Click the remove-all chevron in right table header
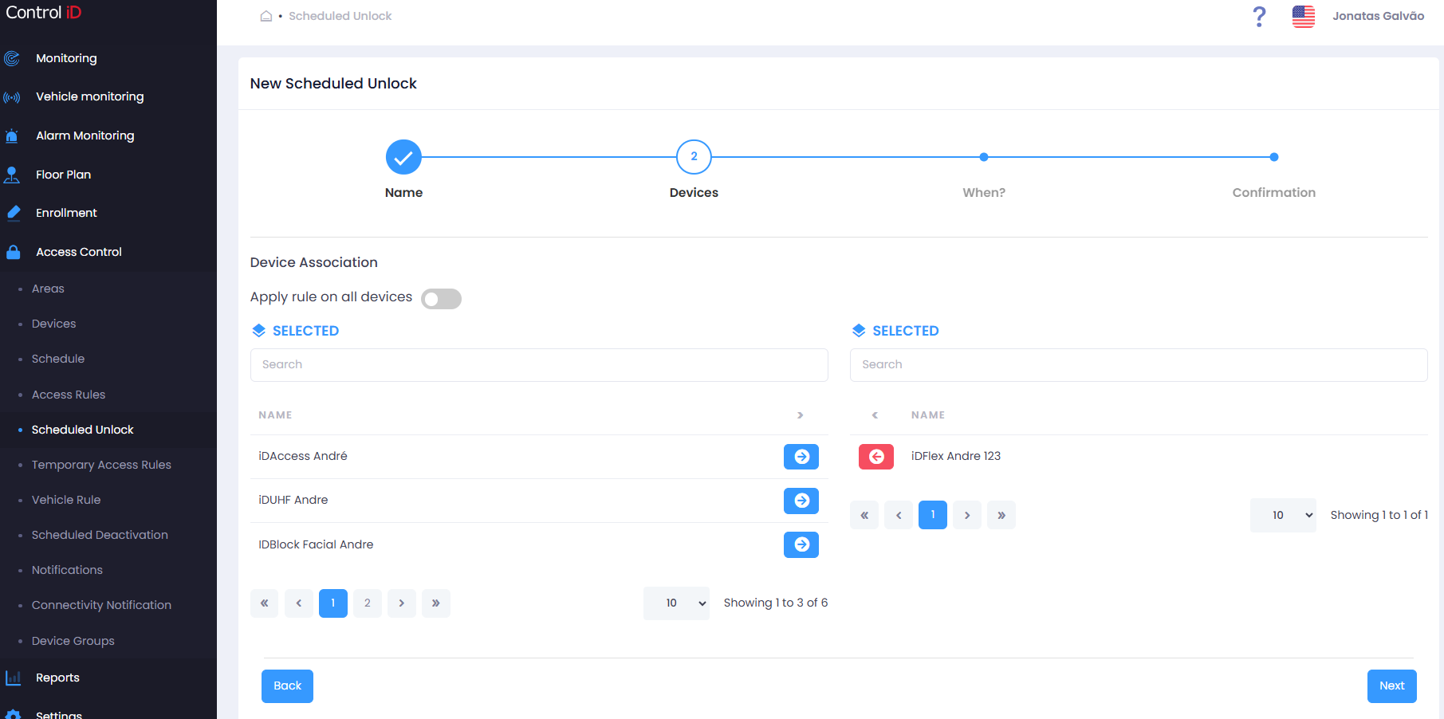 875,415
